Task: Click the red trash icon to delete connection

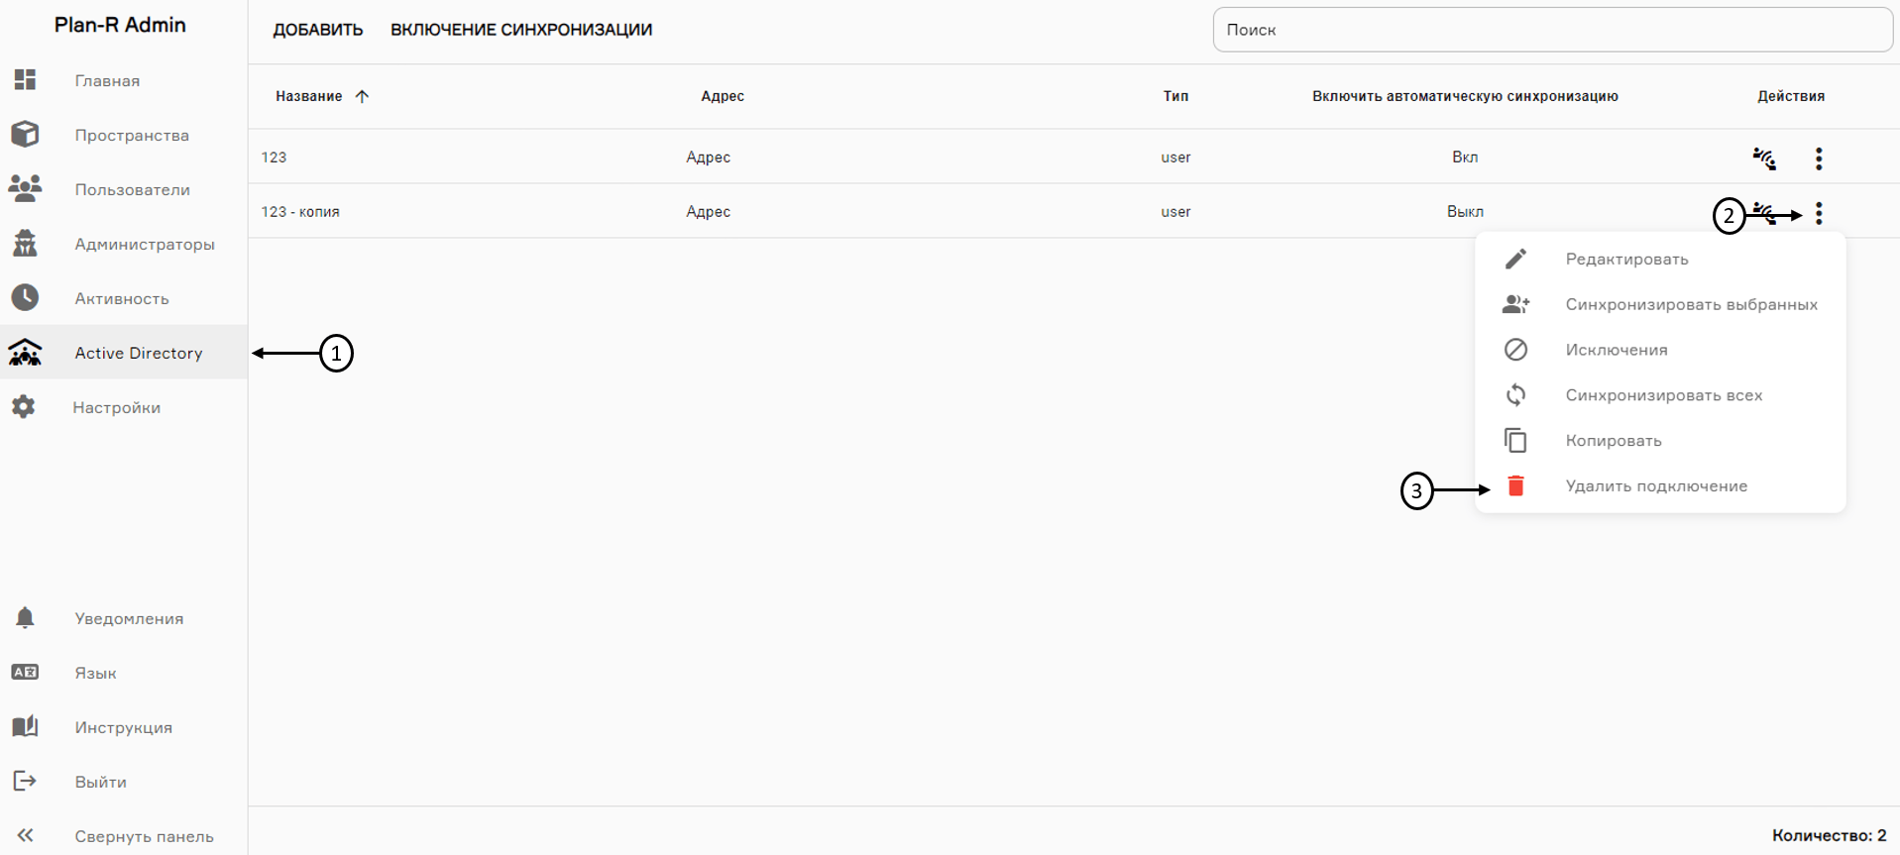Action: point(1515,486)
